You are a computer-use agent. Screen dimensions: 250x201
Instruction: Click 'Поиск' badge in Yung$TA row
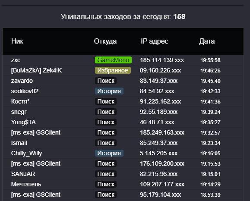click(106, 122)
